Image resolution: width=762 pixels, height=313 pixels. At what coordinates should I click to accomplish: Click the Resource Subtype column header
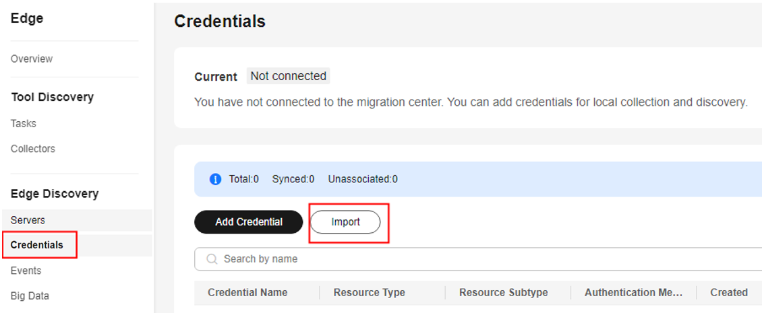504,293
